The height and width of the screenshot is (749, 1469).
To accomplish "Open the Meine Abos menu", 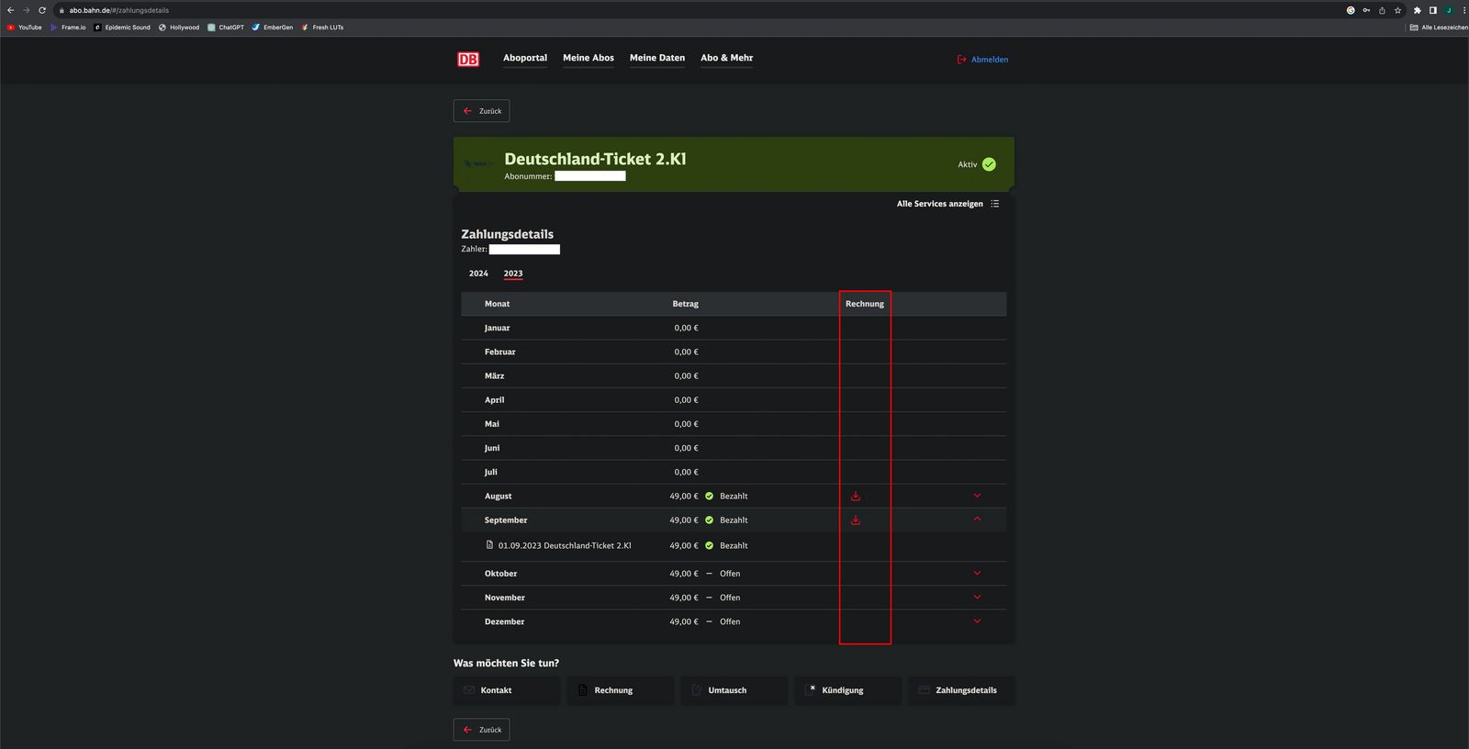I will click(589, 58).
